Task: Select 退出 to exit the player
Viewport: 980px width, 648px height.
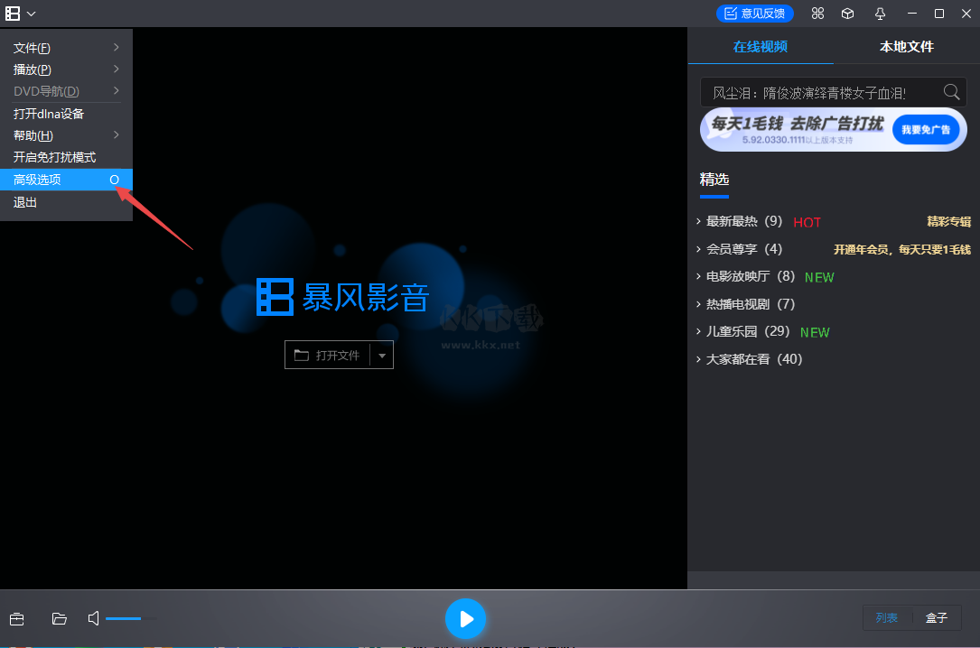Action: tap(66, 202)
